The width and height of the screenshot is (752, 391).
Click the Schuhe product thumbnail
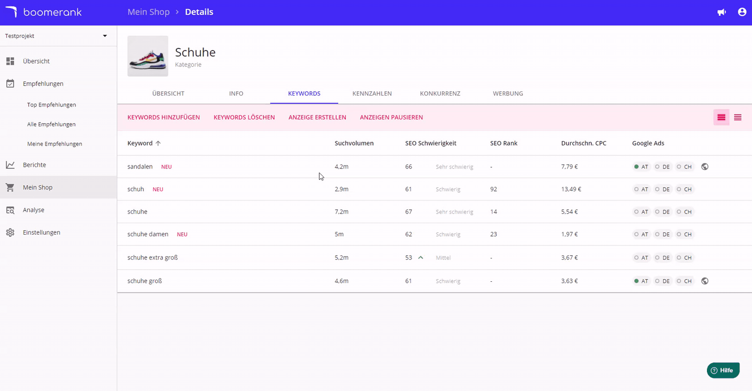(x=148, y=56)
